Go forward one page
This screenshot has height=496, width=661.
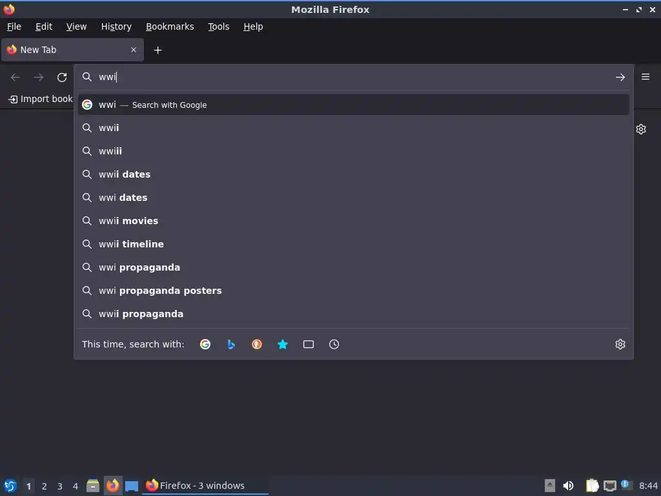[38, 77]
